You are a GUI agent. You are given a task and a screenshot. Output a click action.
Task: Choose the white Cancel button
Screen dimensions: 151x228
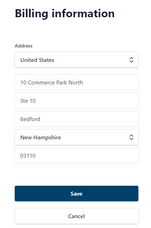pos(77,216)
